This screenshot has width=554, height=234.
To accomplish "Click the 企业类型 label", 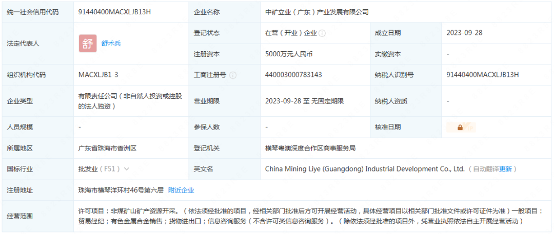I will [20, 101].
